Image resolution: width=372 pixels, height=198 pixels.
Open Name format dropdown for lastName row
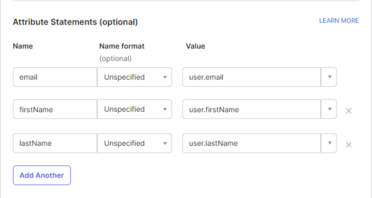pos(134,143)
